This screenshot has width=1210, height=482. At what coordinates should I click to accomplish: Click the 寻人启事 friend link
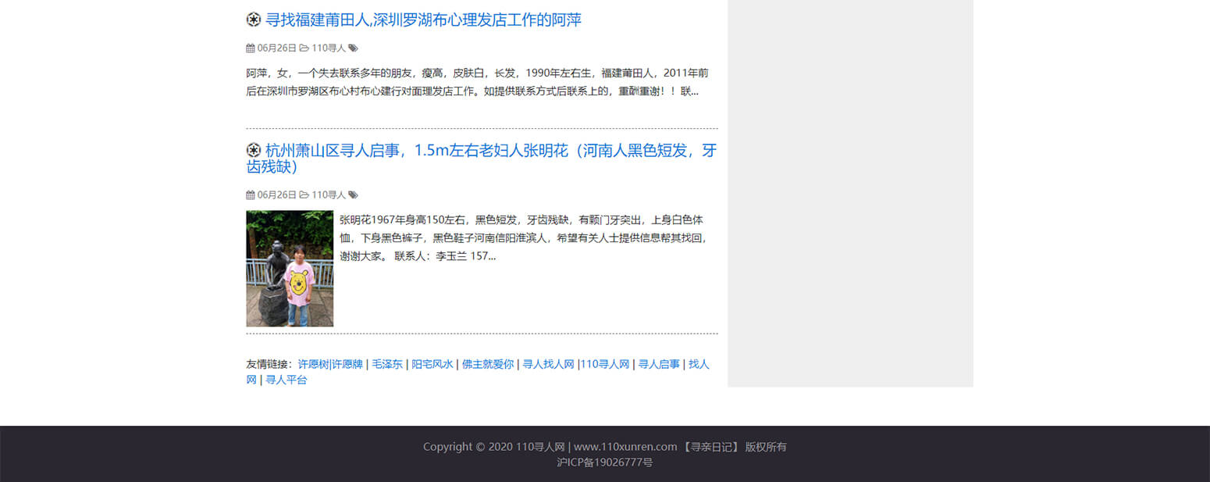tap(659, 364)
